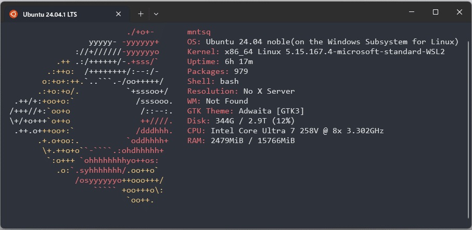This screenshot has height=230, width=472.
Task: Click the Packages value 979
Action: (241, 72)
